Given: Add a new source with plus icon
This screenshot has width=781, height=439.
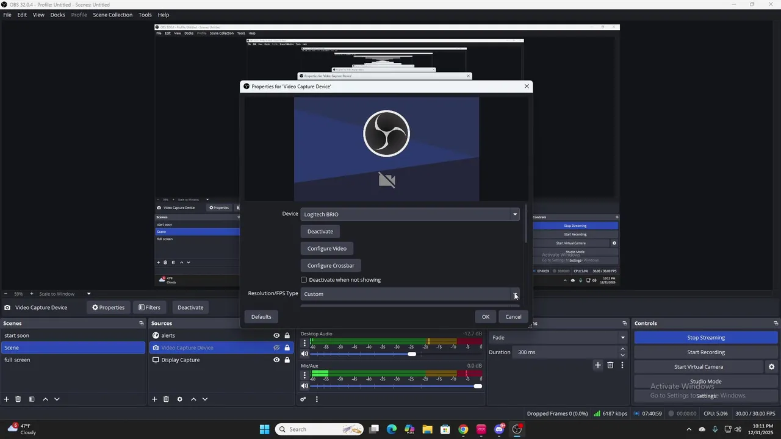Looking at the screenshot, I should click(154, 399).
